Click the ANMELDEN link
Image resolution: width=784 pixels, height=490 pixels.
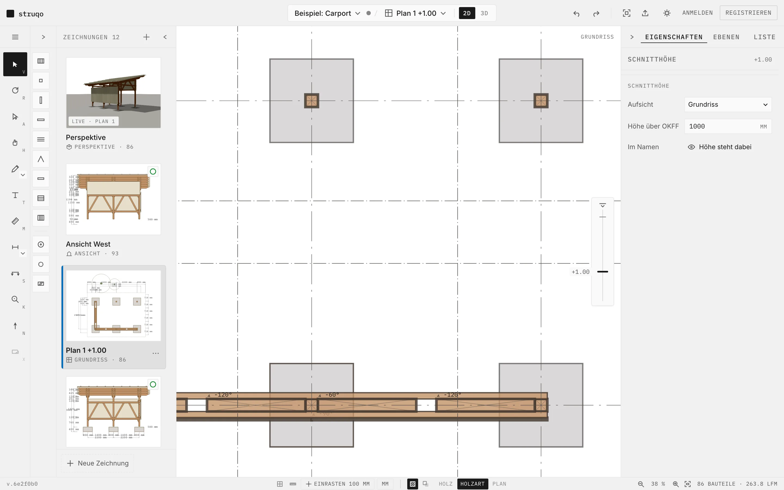[x=697, y=13]
